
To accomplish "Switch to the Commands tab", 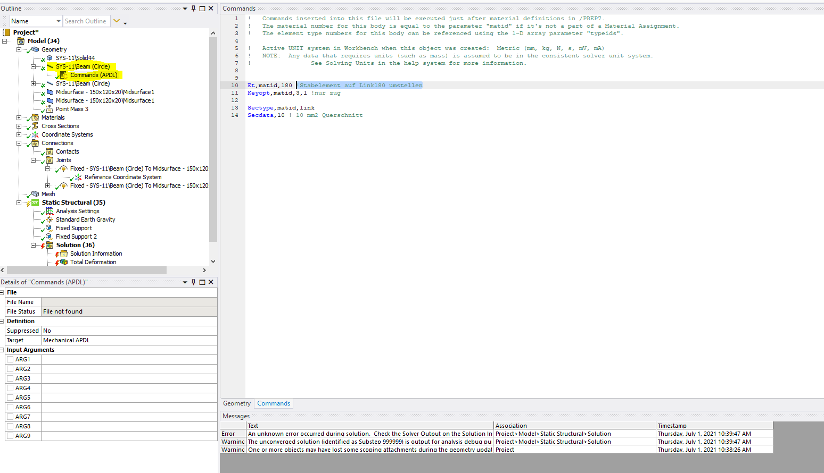I will click(274, 403).
